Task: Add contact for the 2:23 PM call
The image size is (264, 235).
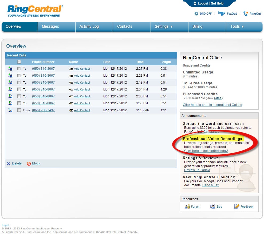Action: pyautogui.click(x=82, y=76)
